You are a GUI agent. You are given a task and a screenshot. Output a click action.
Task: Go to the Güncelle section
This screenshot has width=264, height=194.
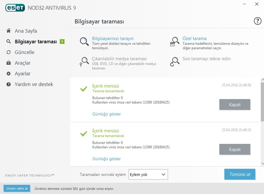(24, 52)
